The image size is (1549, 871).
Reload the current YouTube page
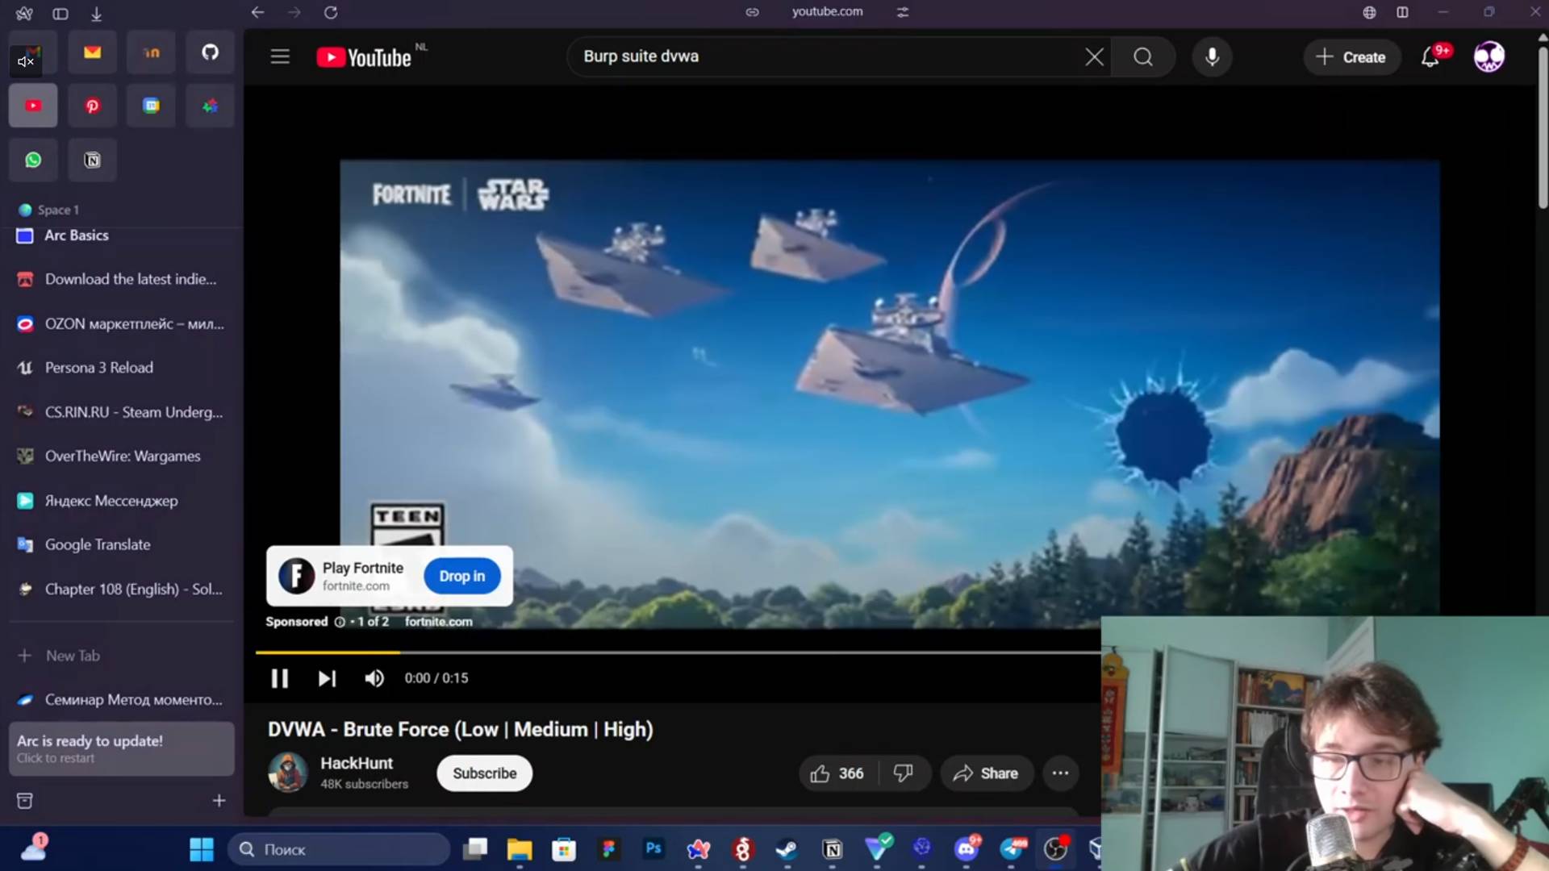[331, 12]
